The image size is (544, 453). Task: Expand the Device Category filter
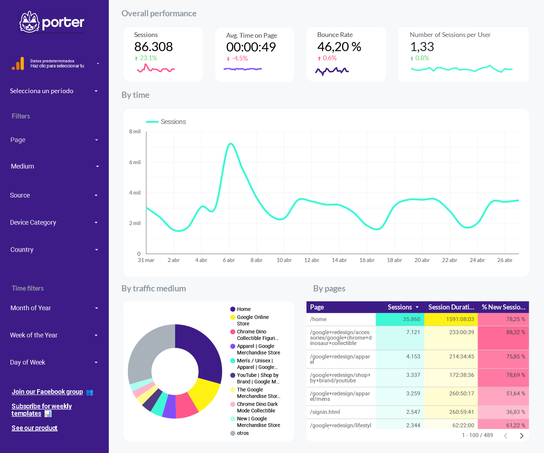[96, 223]
